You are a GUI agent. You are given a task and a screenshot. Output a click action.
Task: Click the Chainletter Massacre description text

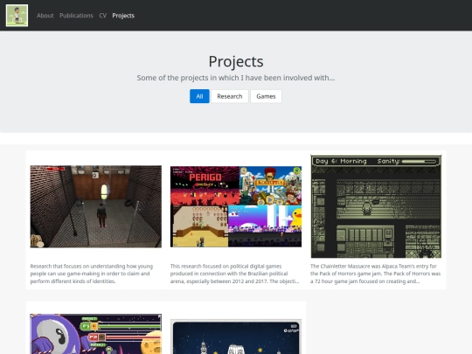pos(375,274)
